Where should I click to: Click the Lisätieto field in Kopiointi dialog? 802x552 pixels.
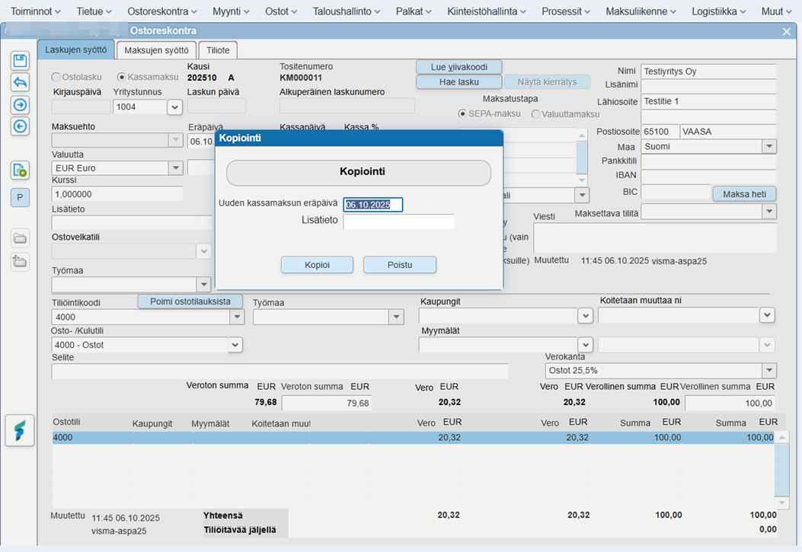(x=398, y=222)
